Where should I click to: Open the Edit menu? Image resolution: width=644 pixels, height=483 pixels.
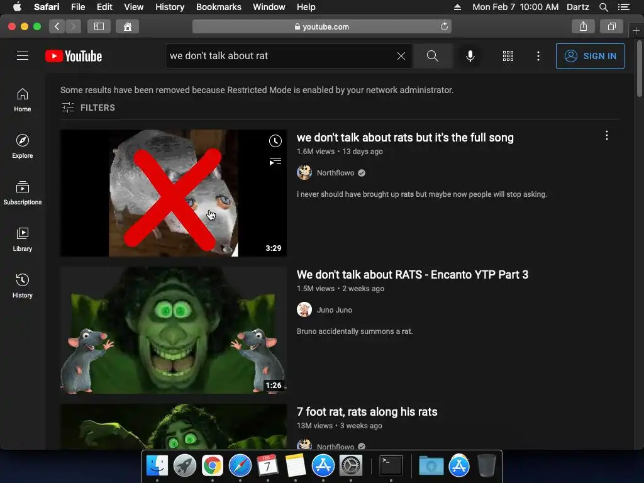tap(104, 7)
